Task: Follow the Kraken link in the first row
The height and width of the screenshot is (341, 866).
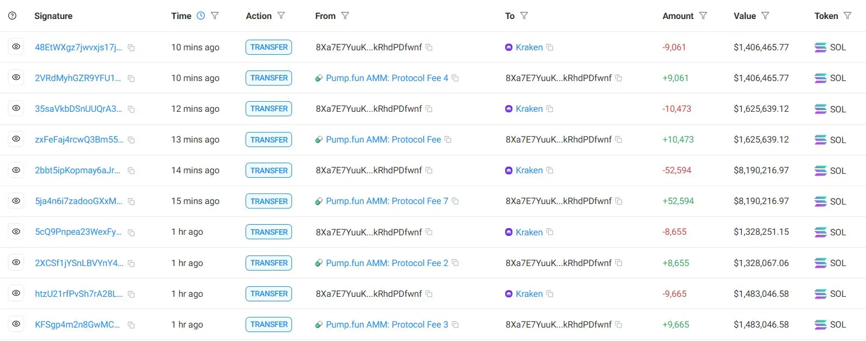Action: click(529, 47)
